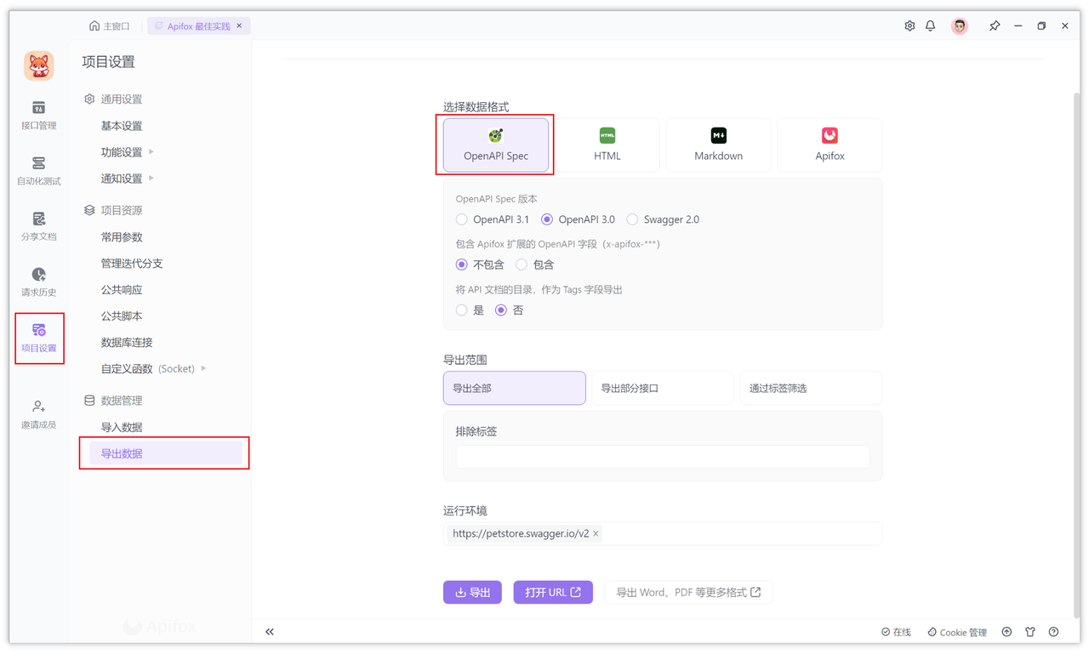The height and width of the screenshot is (654, 1089).
Task: Select OpenAPI Spec data format
Action: 496,145
